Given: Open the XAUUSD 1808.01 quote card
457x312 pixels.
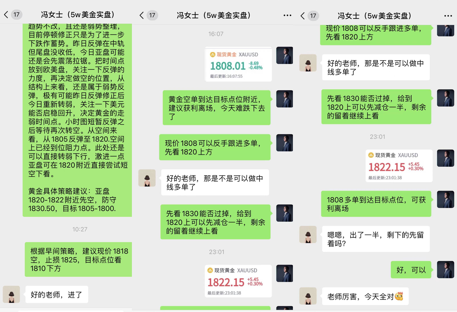Looking at the screenshot, I should point(238,65).
